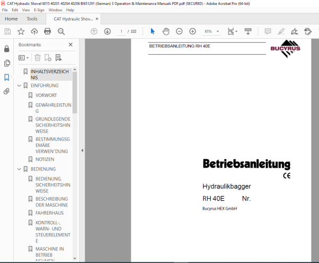The width and height of the screenshot is (319, 263).
Task: Click the upload to cloud icon
Action: pyautogui.click(x=34, y=31)
